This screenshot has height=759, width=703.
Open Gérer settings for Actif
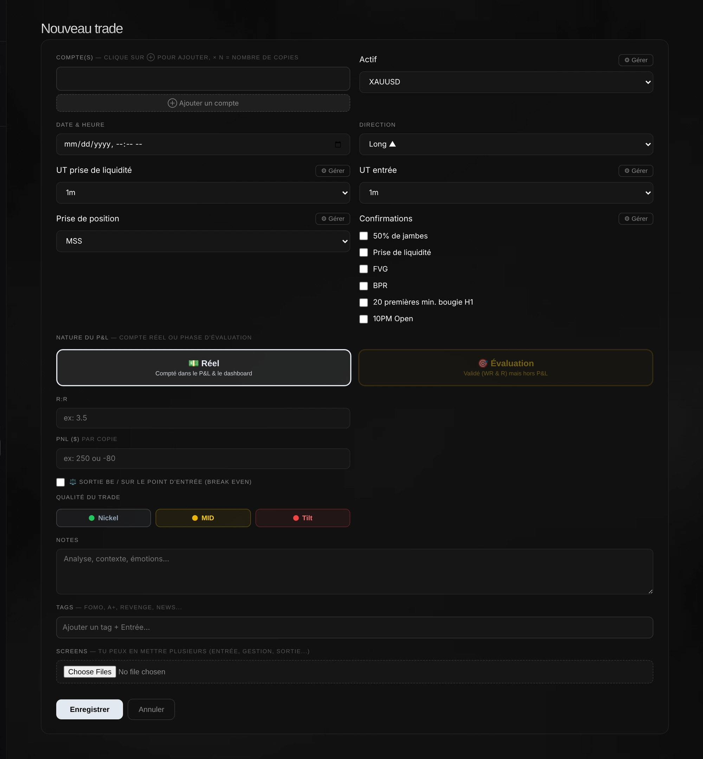click(636, 60)
